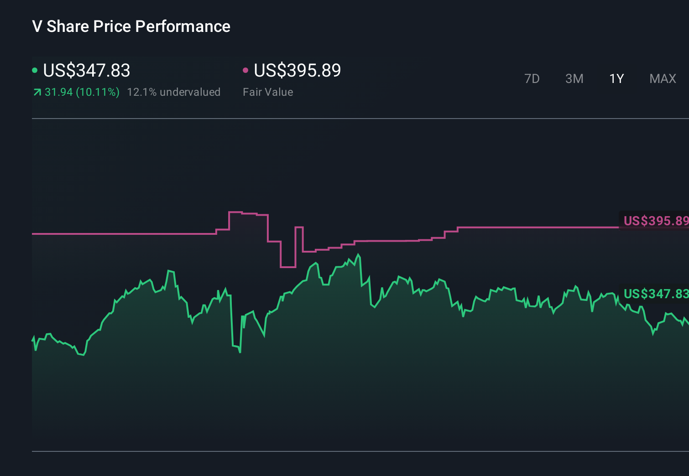Click the V Share Price Performance title
This screenshot has width=689, height=476.
click(x=130, y=26)
